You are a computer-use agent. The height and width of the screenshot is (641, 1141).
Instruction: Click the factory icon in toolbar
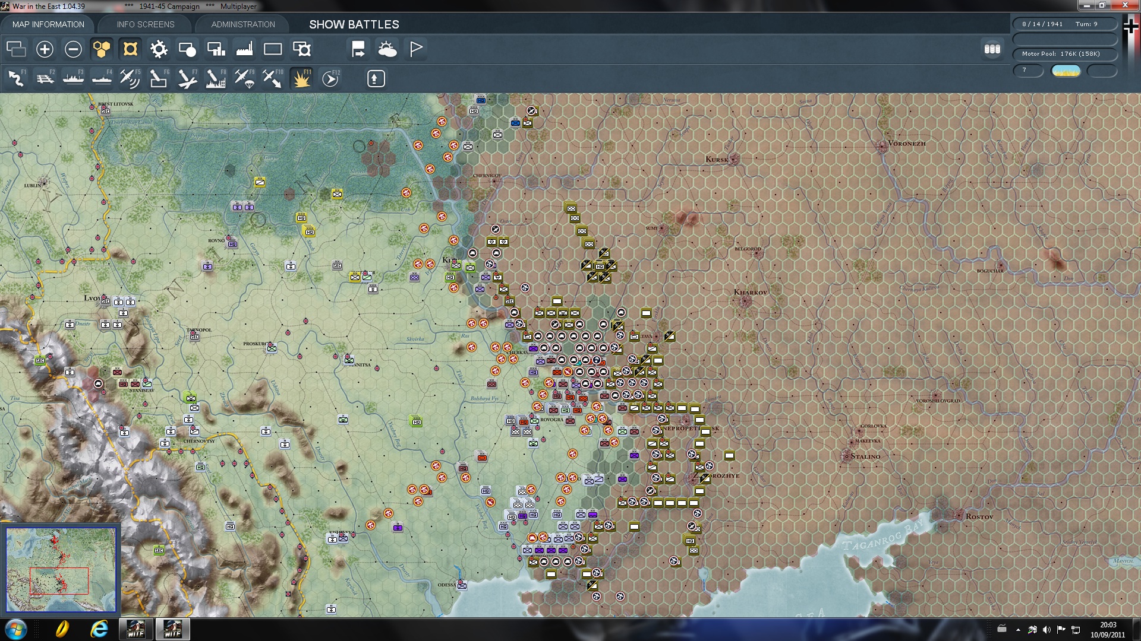[244, 49]
